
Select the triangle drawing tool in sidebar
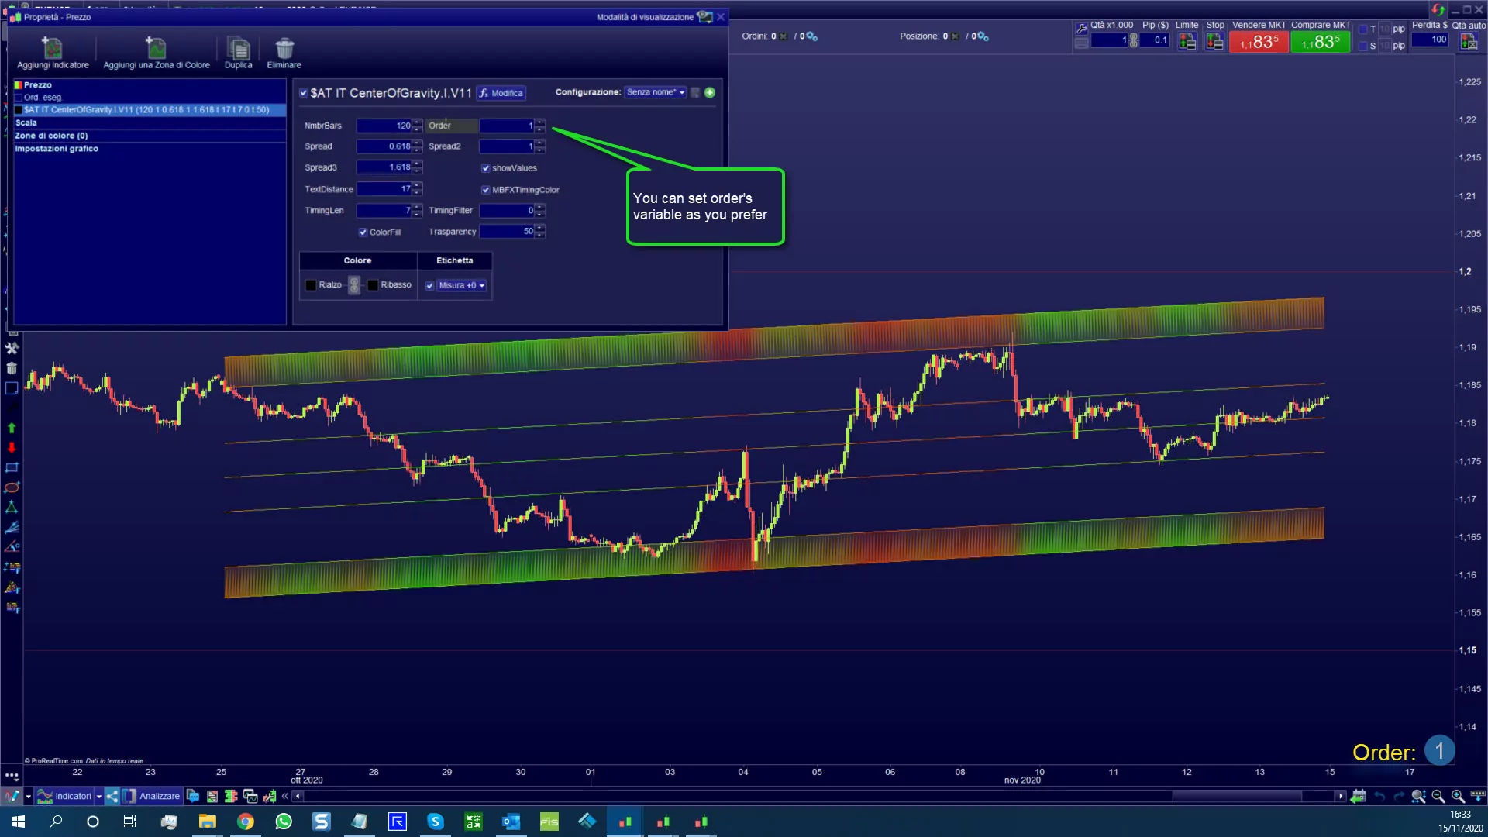pos(12,508)
